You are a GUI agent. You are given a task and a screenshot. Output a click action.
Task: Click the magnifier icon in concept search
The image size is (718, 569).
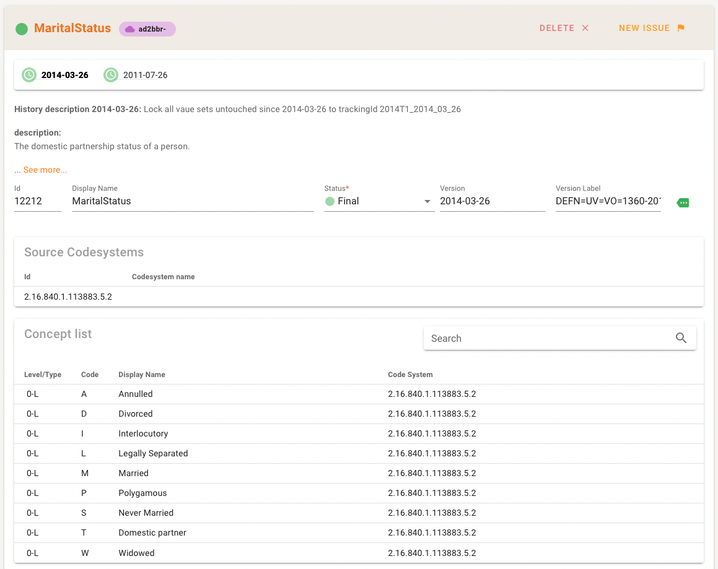pyautogui.click(x=681, y=338)
